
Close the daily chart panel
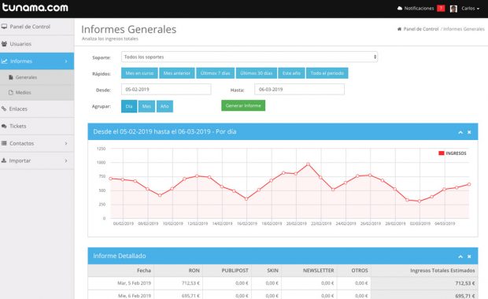coord(469,132)
